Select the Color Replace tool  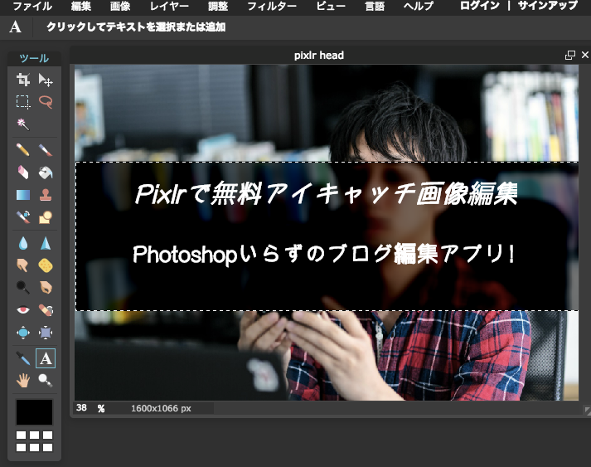coord(23,216)
